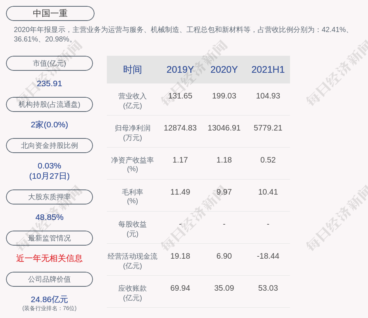Switch to the 2020Y column header
Screen dimensions: 368x318
224,70
